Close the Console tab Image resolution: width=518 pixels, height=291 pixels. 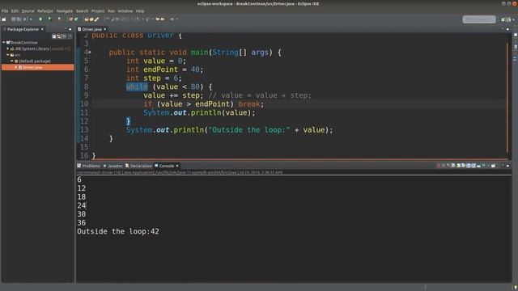click(x=177, y=166)
